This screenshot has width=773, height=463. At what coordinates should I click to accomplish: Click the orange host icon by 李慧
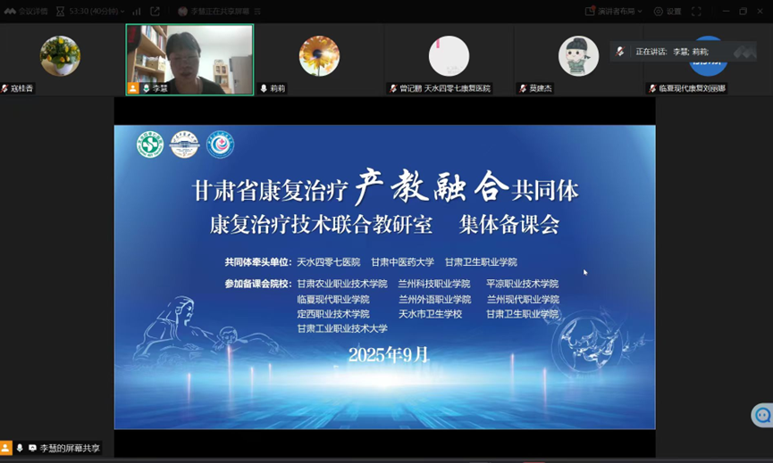click(x=133, y=89)
